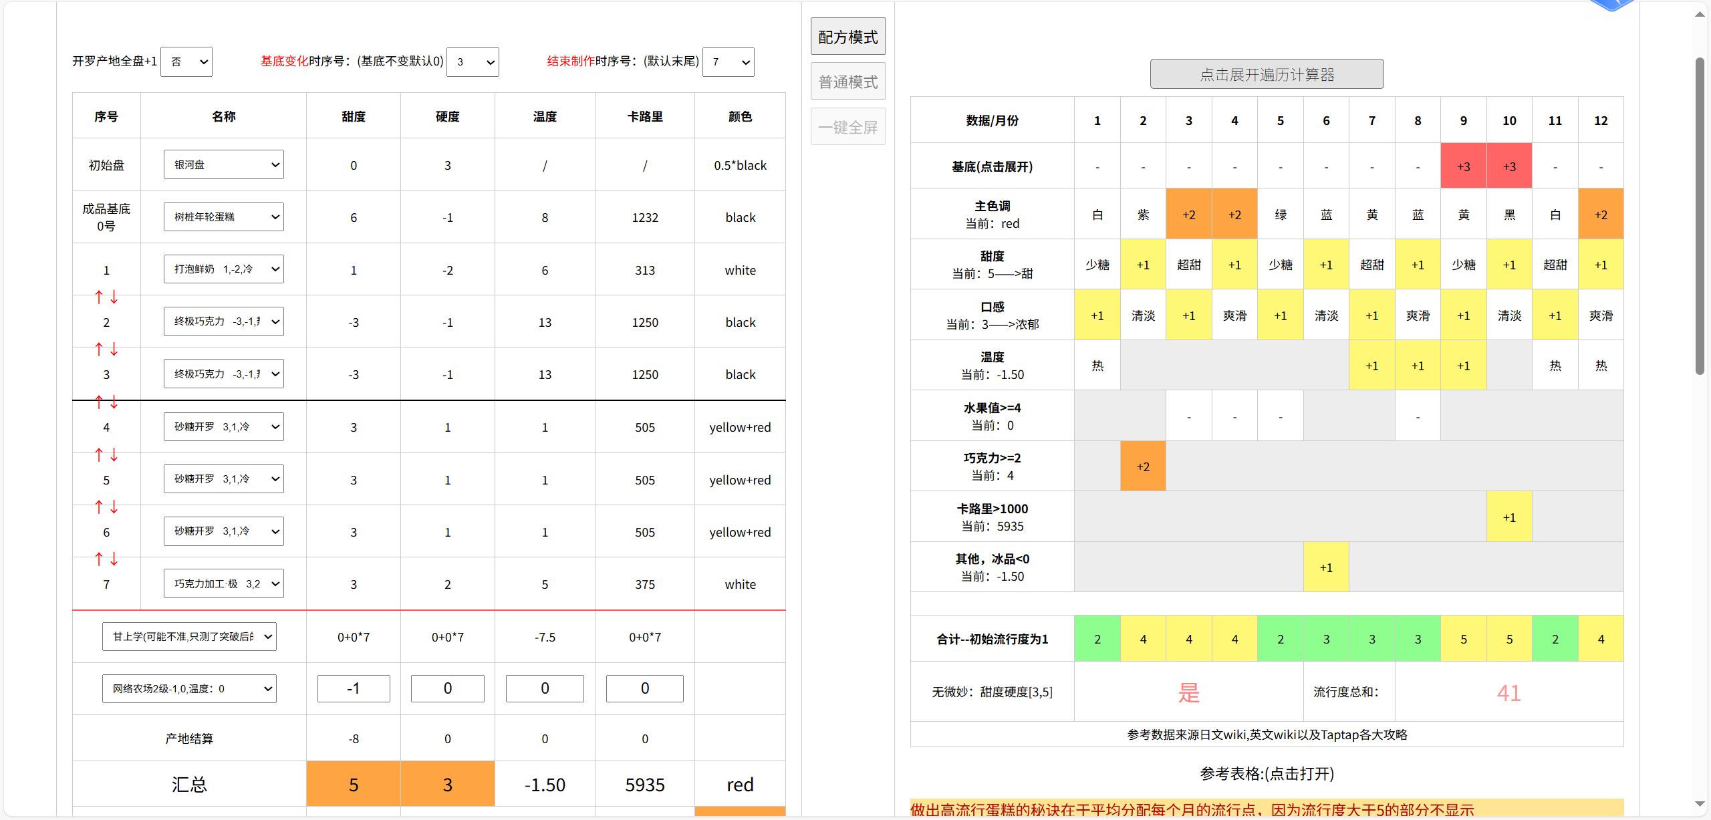1711x820 pixels.
Task: Expand 基底(点击展开) row header
Action: pos(992,166)
